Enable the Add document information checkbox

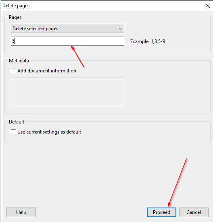click(x=13, y=70)
